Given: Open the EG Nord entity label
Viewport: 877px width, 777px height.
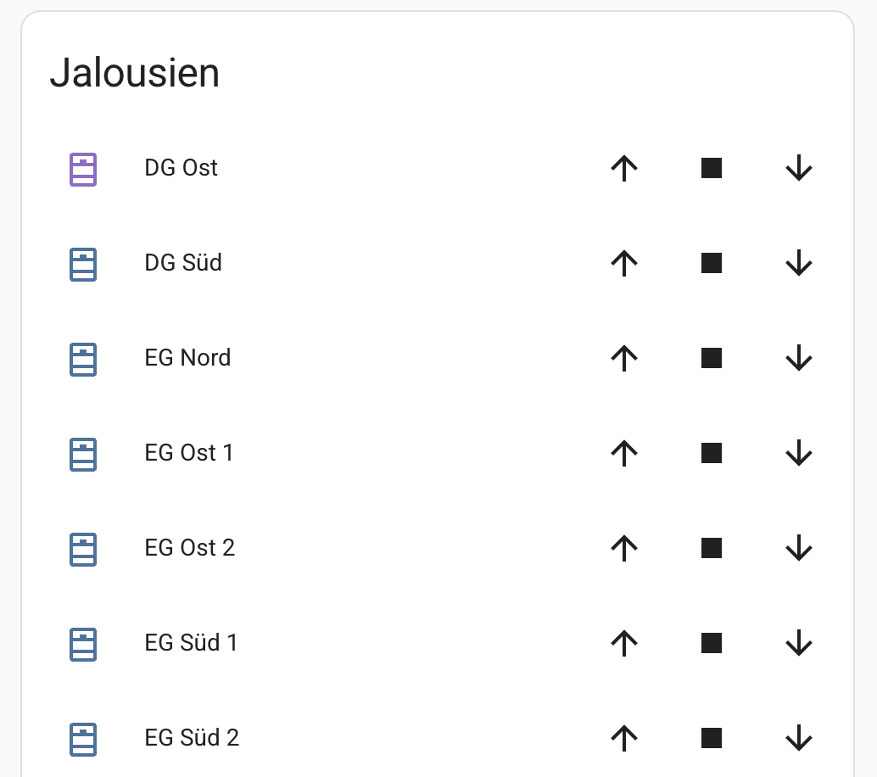Looking at the screenshot, I should 187,358.
